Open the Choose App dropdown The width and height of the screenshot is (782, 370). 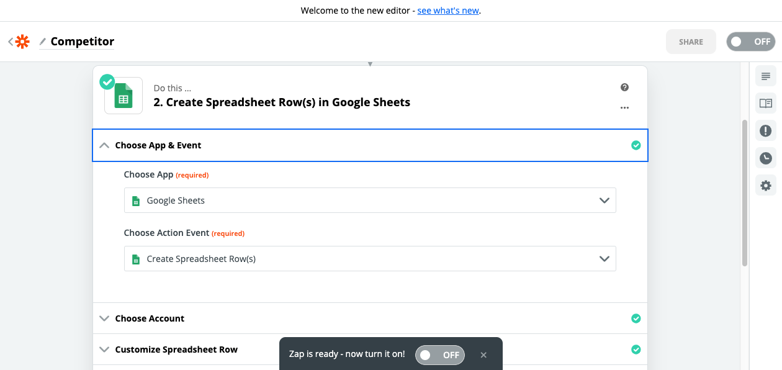pos(370,201)
